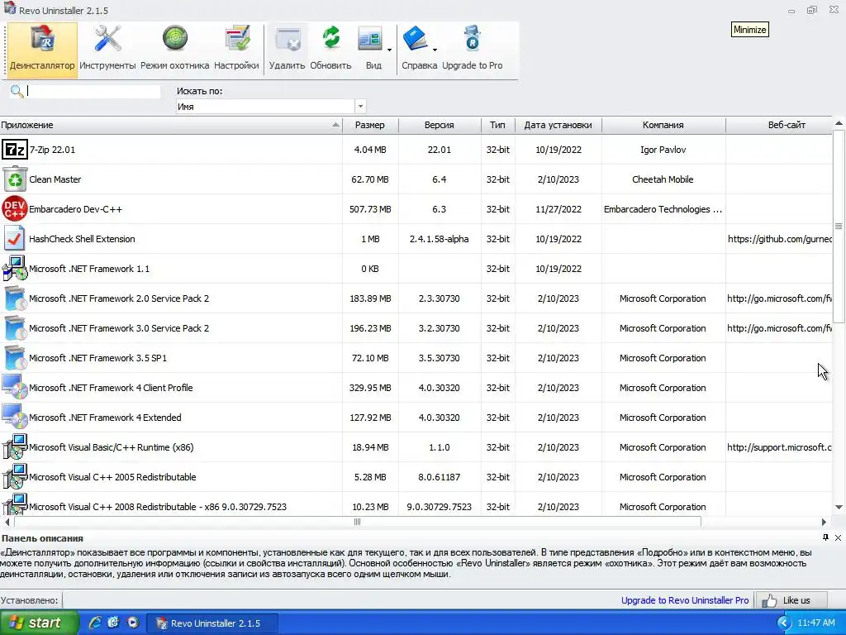Select .NET Framework 4 Client Profile icon
The image size is (846, 635).
tap(15, 388)
